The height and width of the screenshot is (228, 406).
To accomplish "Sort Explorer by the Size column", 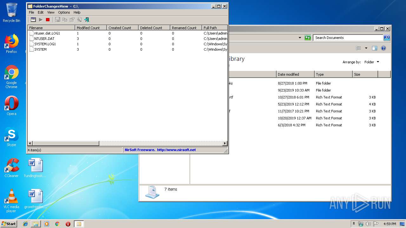I will pos(365,74).
